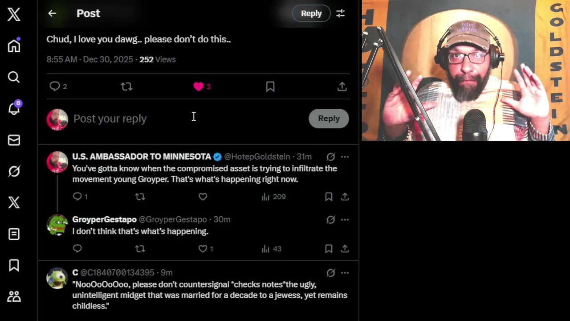
Task: Open Notifications bell with 6 badge
Action: click(14, 108)
